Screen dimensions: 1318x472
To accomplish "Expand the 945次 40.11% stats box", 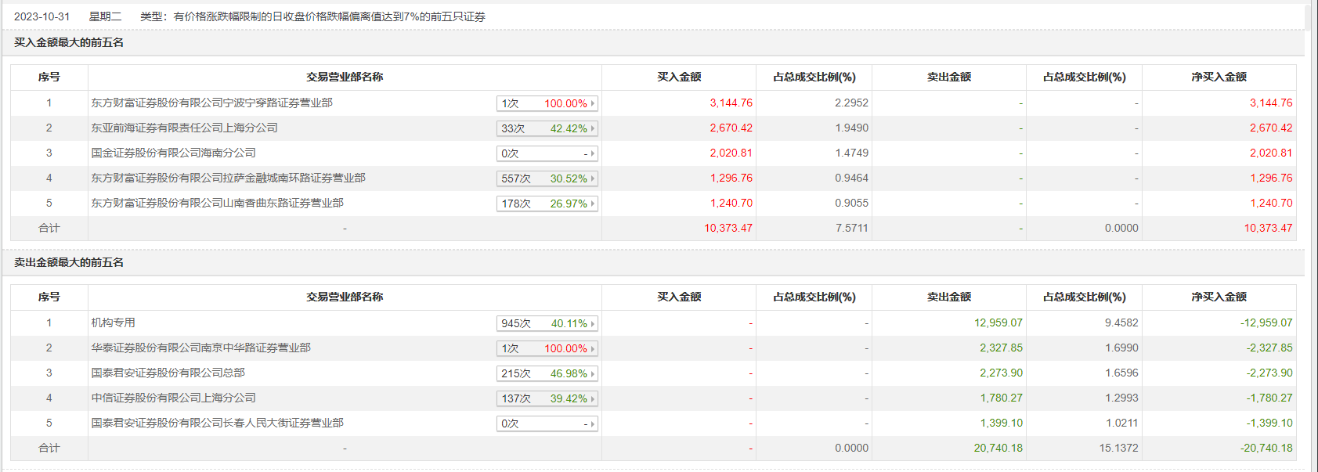I will [547, 323].
